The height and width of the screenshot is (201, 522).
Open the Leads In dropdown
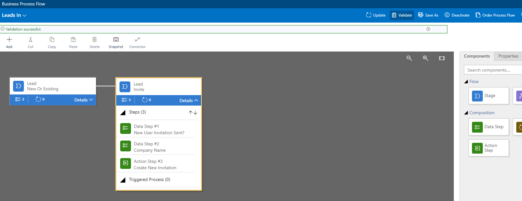coord(14,15)
